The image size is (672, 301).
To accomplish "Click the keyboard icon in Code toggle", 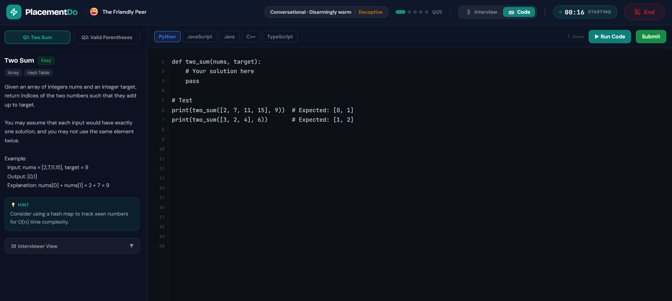I will 511,12.
